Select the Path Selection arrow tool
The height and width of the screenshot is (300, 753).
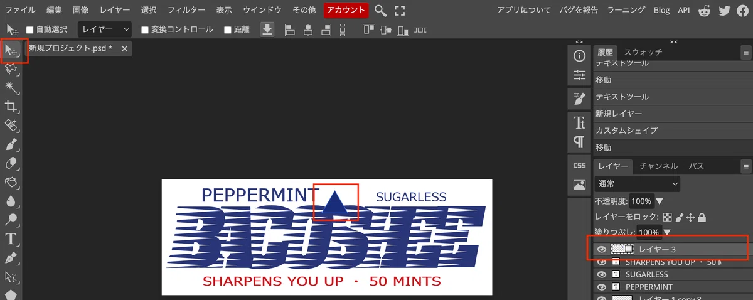(x=11, y=277)
